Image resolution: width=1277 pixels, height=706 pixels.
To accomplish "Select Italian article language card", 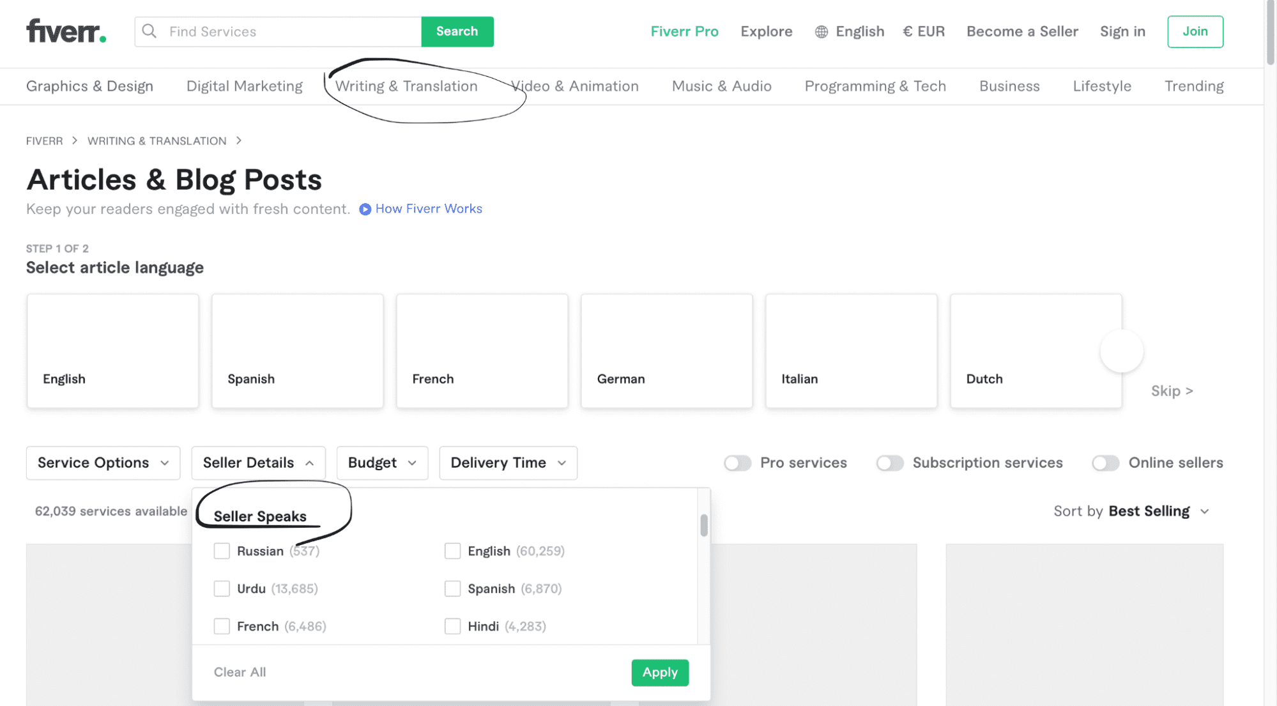I will (x=851, y=351).
